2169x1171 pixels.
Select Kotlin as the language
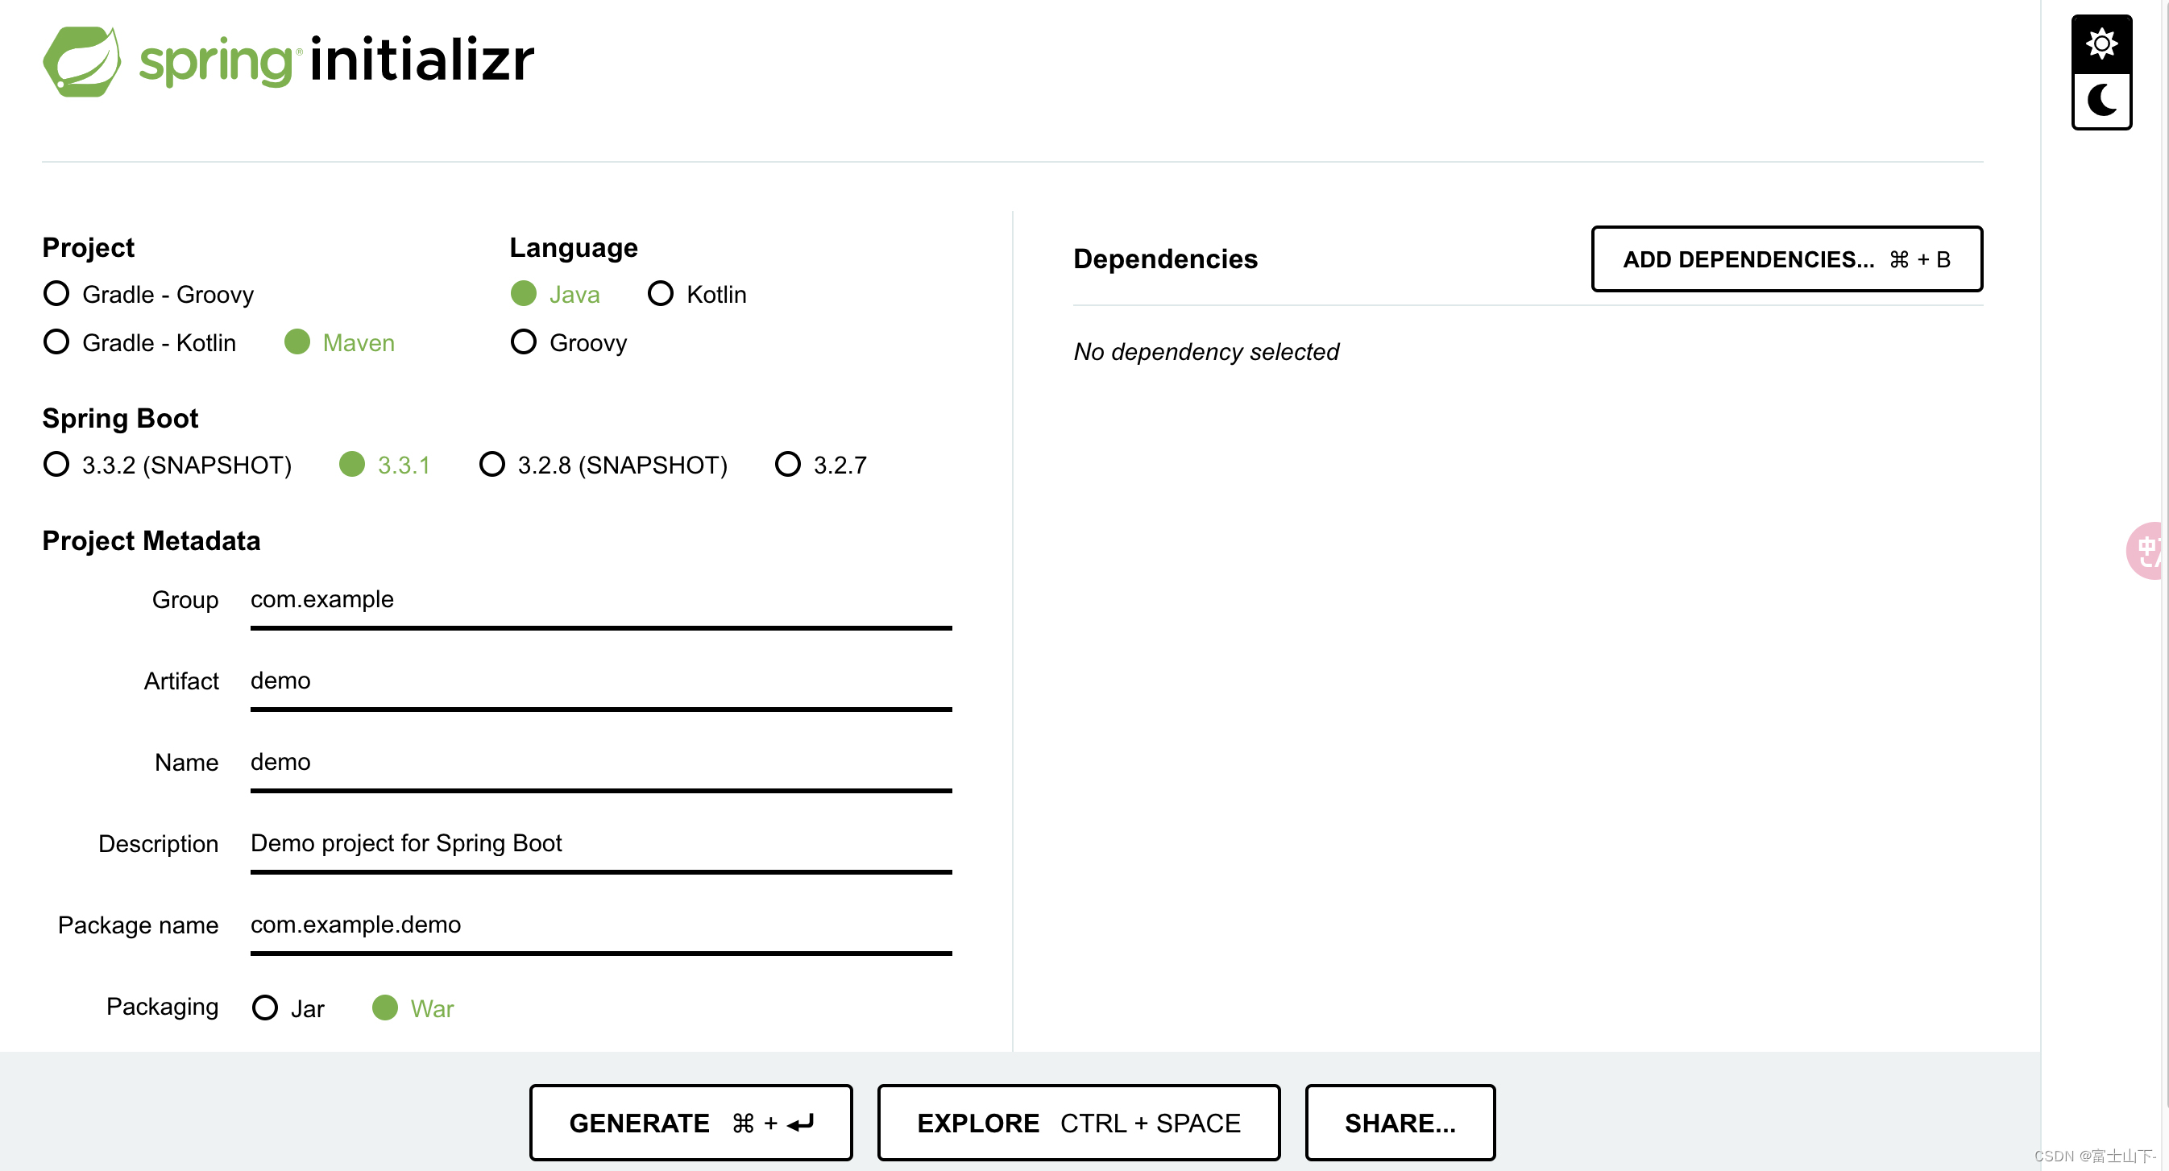click(x=661, y=294)
